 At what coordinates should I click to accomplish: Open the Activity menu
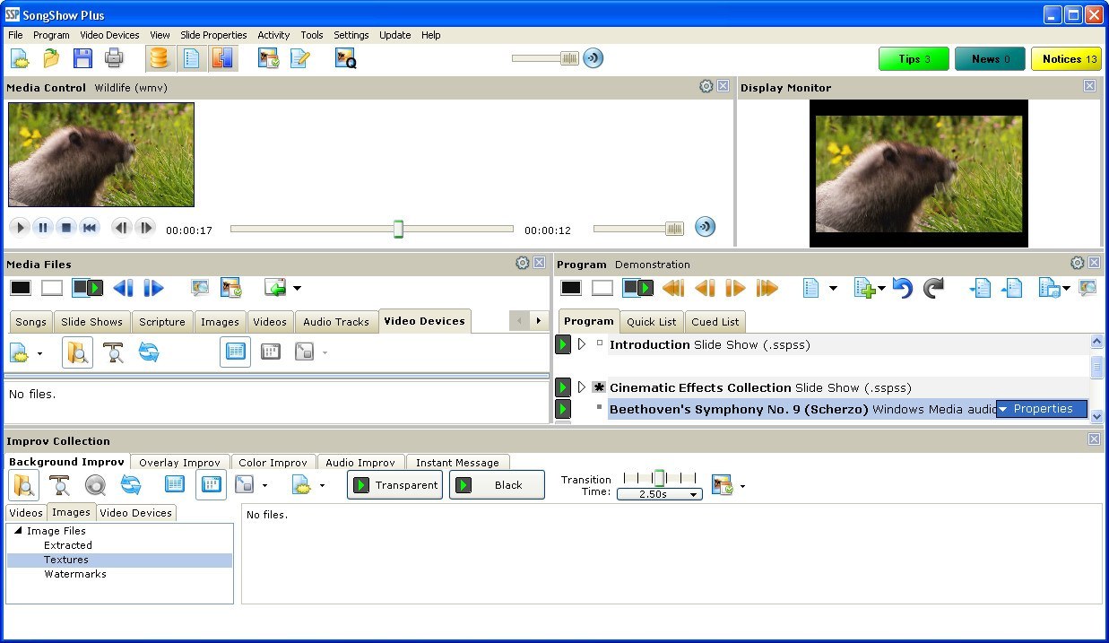click(273, 35)
